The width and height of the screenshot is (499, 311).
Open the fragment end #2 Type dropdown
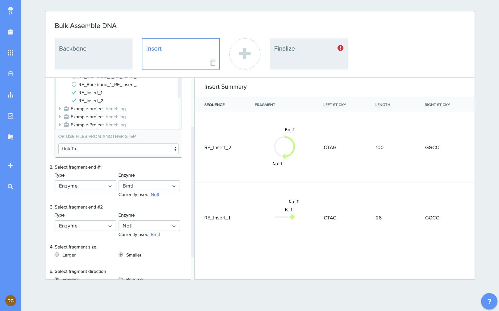[85, 226]
